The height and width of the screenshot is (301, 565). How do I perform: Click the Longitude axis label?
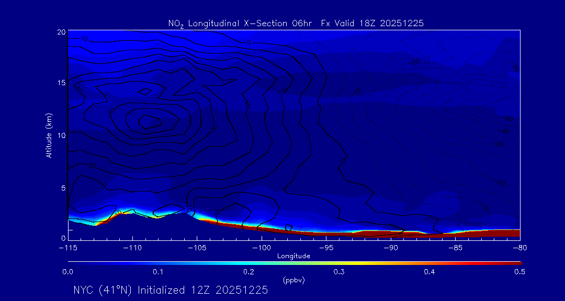tap(293, 256)
